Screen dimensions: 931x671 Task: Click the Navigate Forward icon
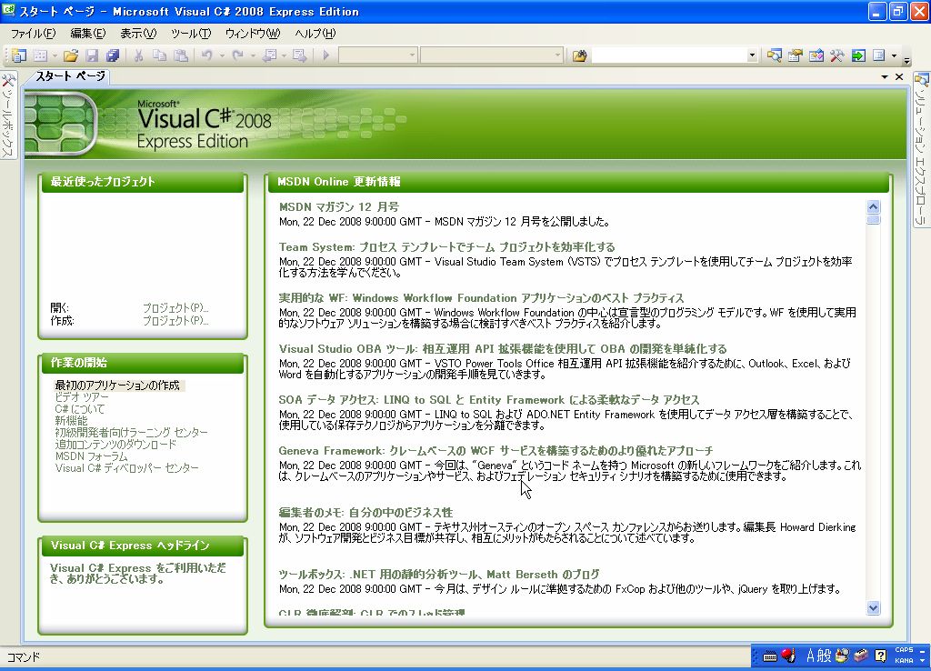point(300,55)
